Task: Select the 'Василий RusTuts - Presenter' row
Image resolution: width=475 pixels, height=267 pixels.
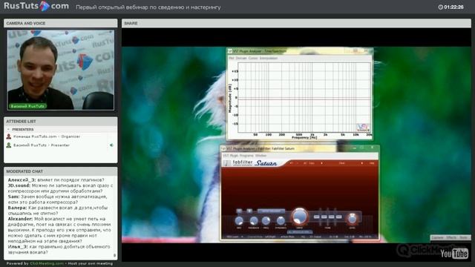Action: 61,145
